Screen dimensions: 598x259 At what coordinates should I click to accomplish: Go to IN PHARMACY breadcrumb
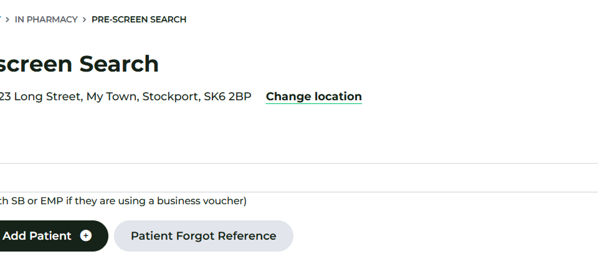coord(46,19)
